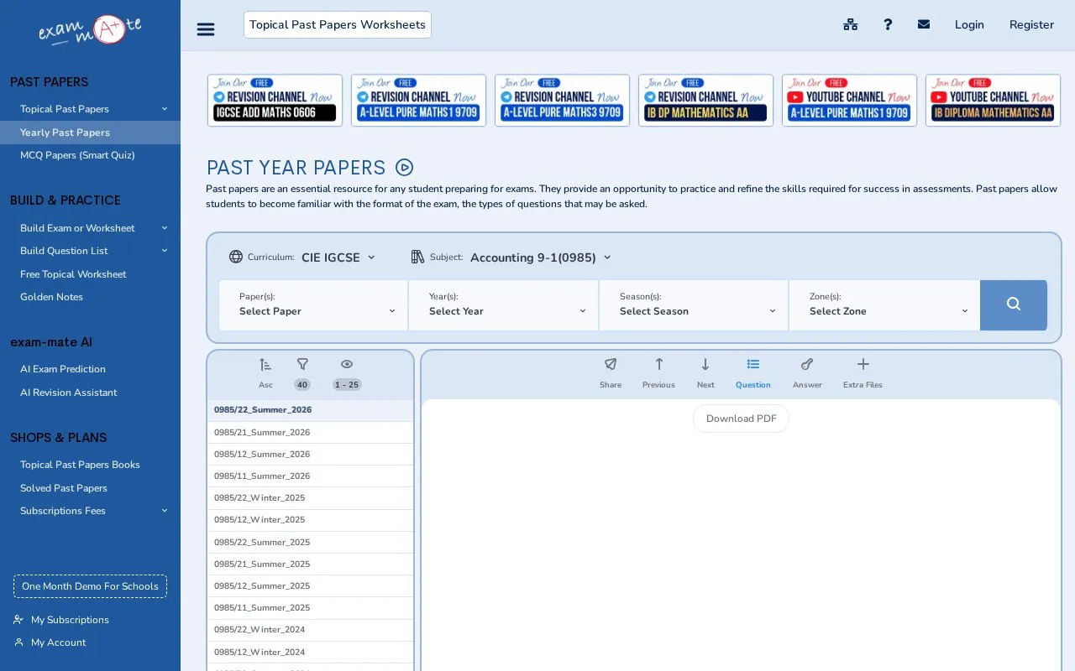Share the current paper
This screenshot has height=671, width=1075.
point(611,372)
